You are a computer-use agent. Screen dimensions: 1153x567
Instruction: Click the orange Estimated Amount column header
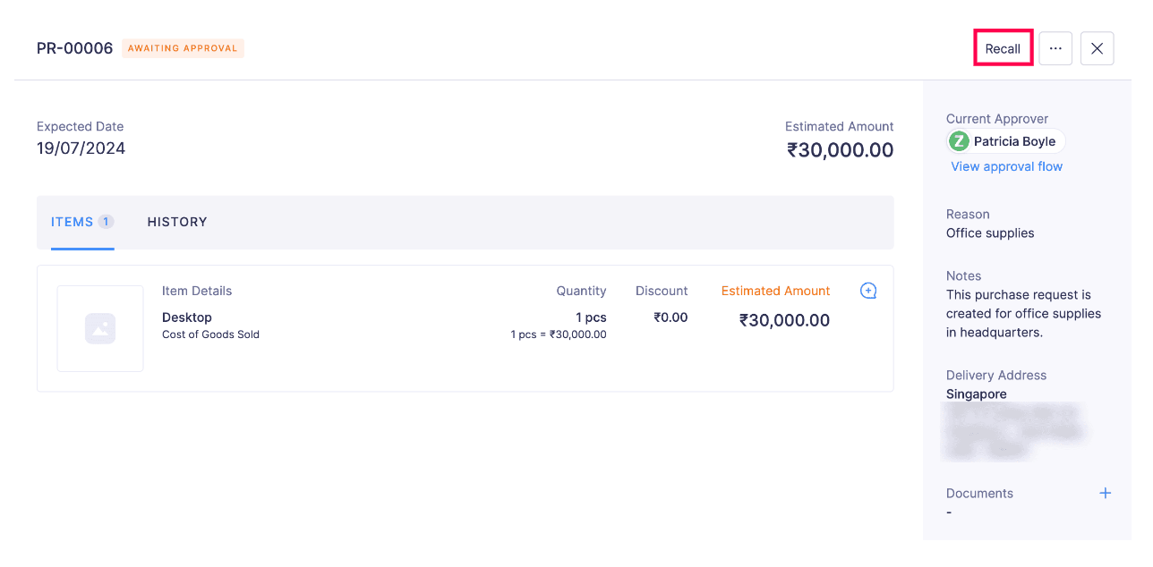(x=775, y=291)
